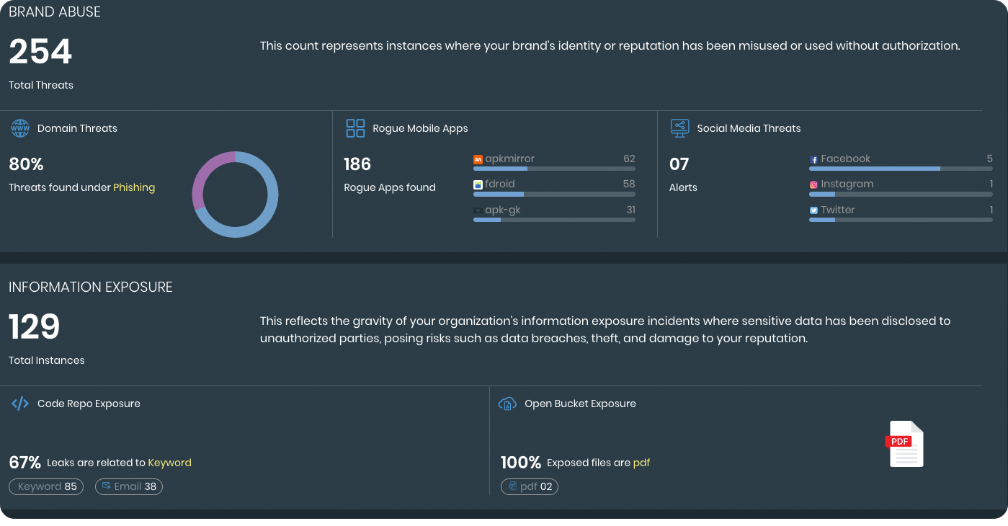Select the Email 38 tag
This screenshot has height=526, width=1008.
pyautogui.click(x=129, y=486)
